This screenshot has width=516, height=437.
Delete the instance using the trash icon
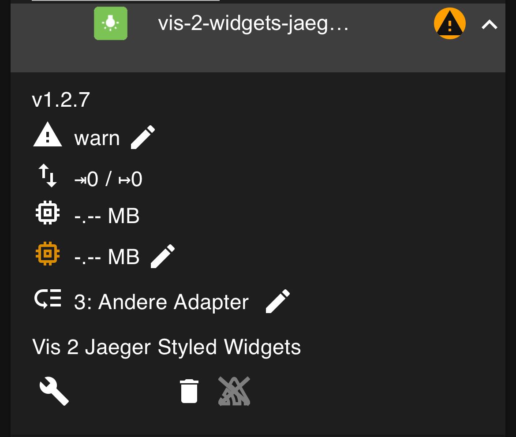(x=189, y=391)
